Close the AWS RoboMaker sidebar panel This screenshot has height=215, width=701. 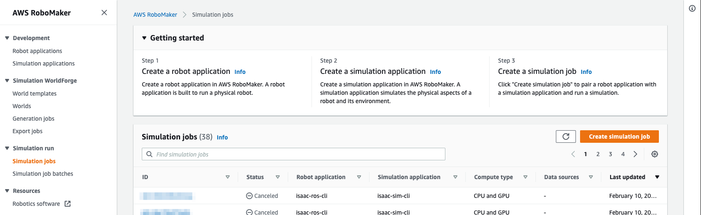(x=104, y=13)
